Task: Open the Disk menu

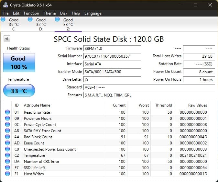Action: point(64,13)
